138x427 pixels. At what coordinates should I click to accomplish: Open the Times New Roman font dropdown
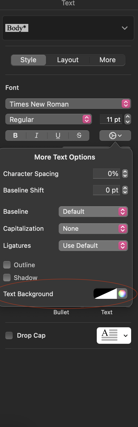pyautogui.click(x=68, y=104)
